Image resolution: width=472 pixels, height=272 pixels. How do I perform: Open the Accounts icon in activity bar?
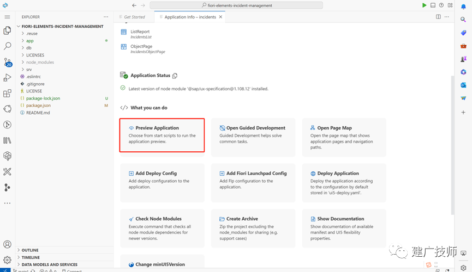[x=7, y=244]
